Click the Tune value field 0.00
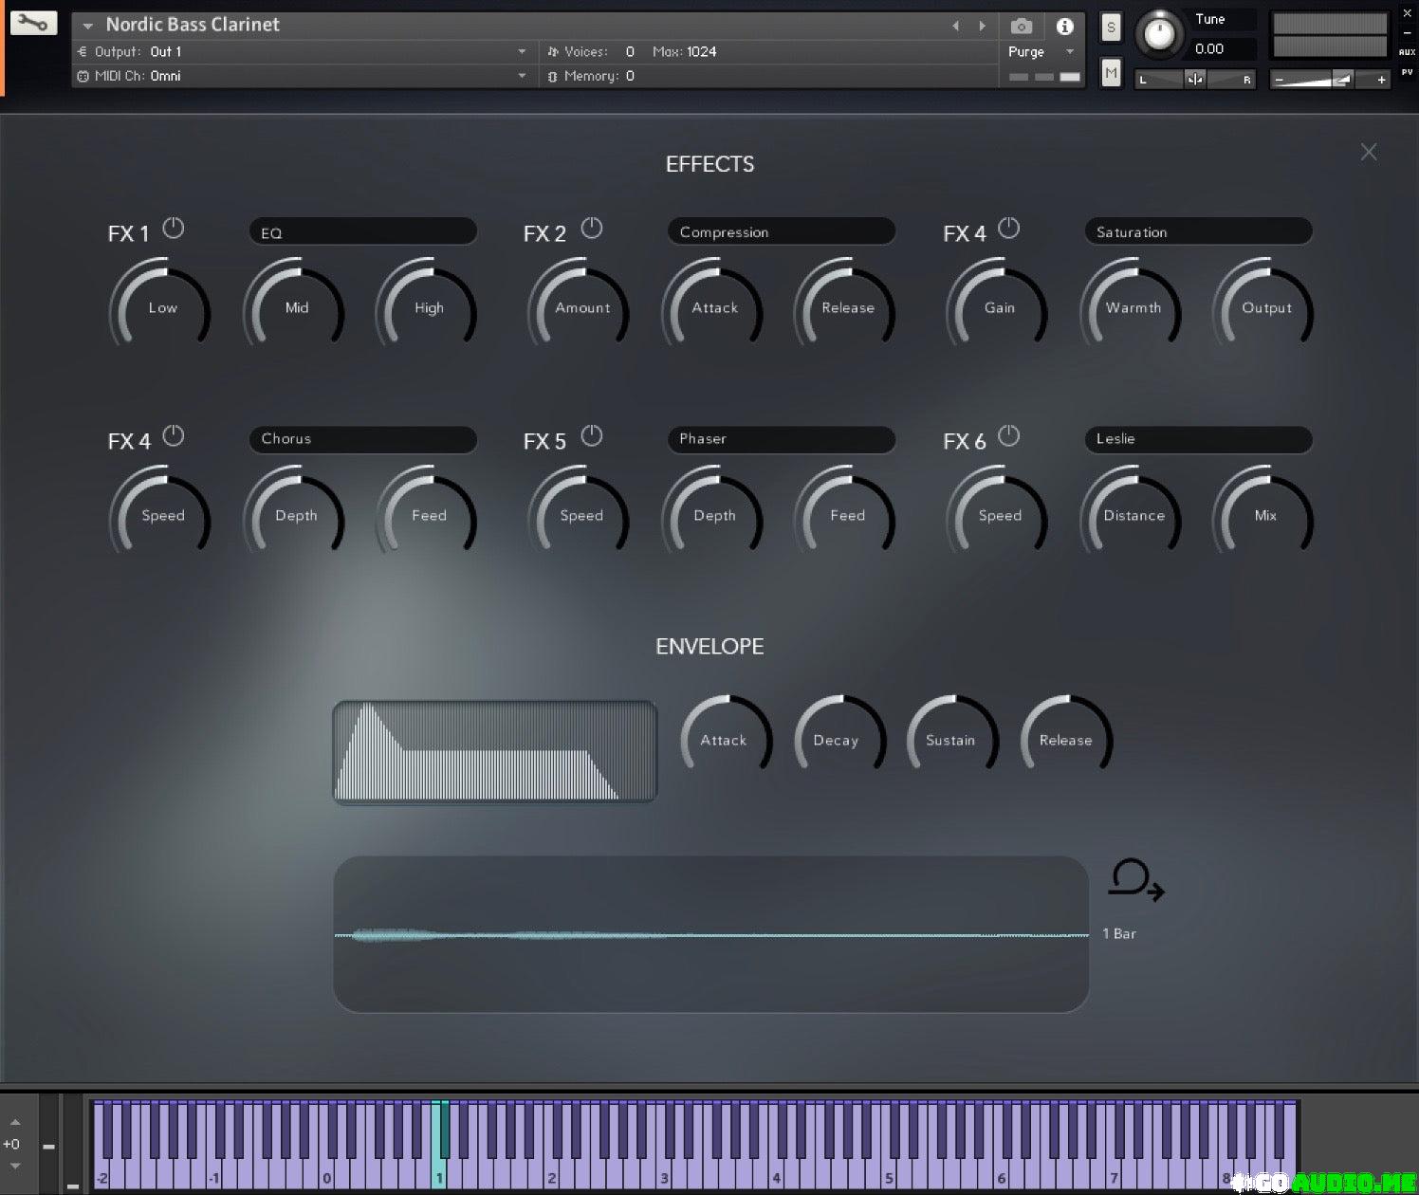 click(x=1222, y=49)
